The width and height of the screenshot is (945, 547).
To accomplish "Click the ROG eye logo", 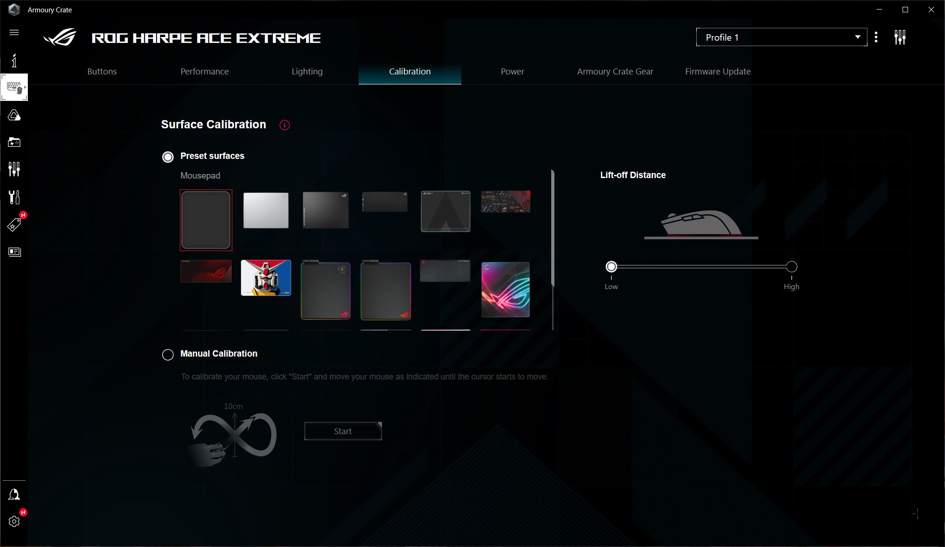I will pos(60,37).
